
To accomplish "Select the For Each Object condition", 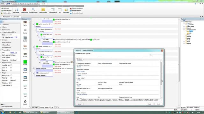I will [102, 82].
